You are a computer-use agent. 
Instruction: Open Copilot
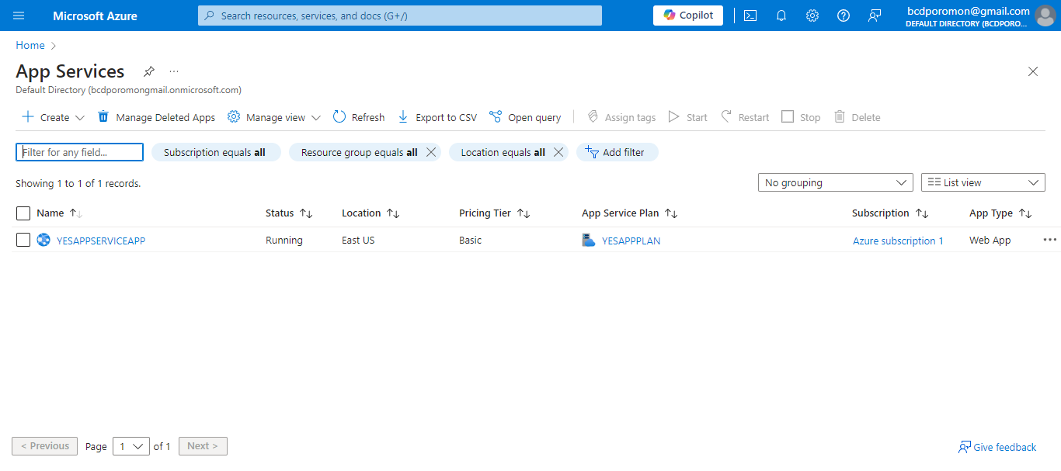coord(688,16)
